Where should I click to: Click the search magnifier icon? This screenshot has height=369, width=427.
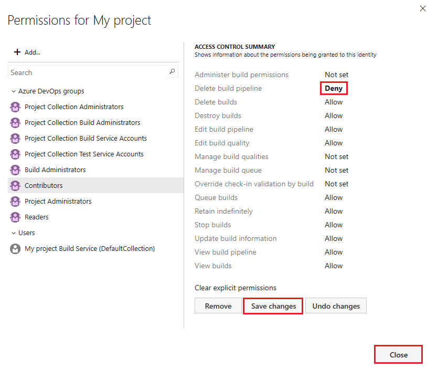[x=172, y=71]
